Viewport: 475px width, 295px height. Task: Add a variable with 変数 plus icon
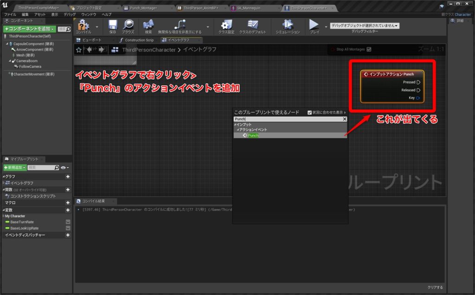click(68, 210)
